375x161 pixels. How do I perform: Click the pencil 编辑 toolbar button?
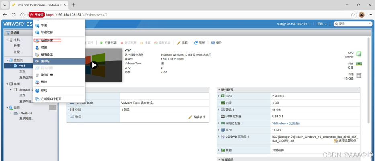coord(182,43)
